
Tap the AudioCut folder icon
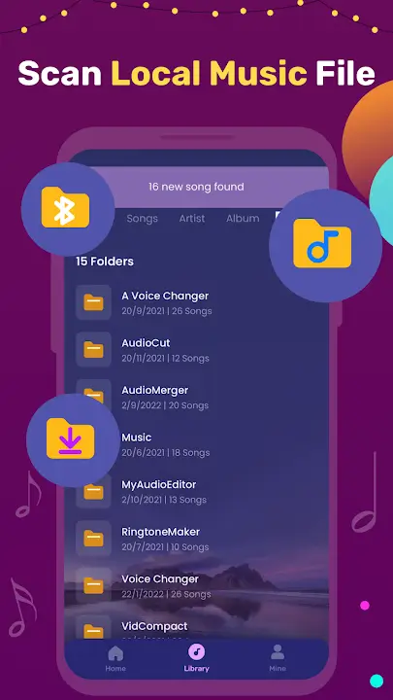(93, 350)
